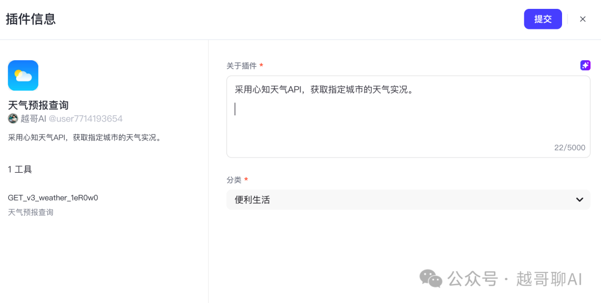Image resolution: width=601 pixels, height=303 pixels.
Task: Close the plugin info dialog
Action: (583, 19)
